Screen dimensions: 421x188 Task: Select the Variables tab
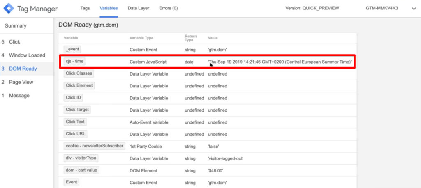pyautogui.click(x=109, y=8)
